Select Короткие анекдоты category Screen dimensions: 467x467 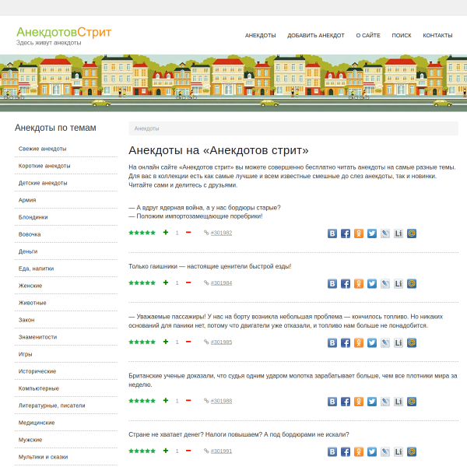[44, 166]
